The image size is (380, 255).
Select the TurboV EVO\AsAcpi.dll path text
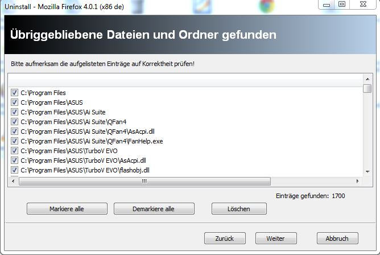pos(83,161)
